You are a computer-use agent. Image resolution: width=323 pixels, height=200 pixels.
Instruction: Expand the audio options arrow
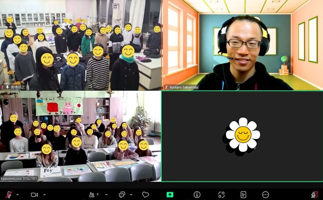(x=18, y=195)
